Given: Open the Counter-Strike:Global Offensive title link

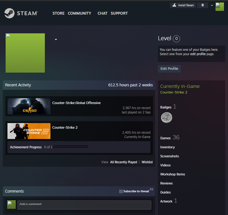Looking at the screenshot, I should click(x=77, y=103).
